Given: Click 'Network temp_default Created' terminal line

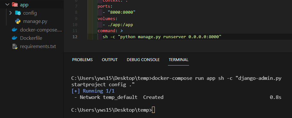Looking at the screenshot, I should (x=119, y=97).
